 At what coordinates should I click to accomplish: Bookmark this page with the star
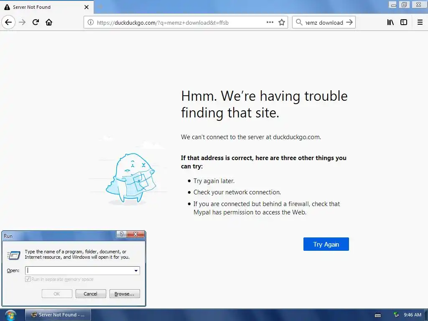282,23
